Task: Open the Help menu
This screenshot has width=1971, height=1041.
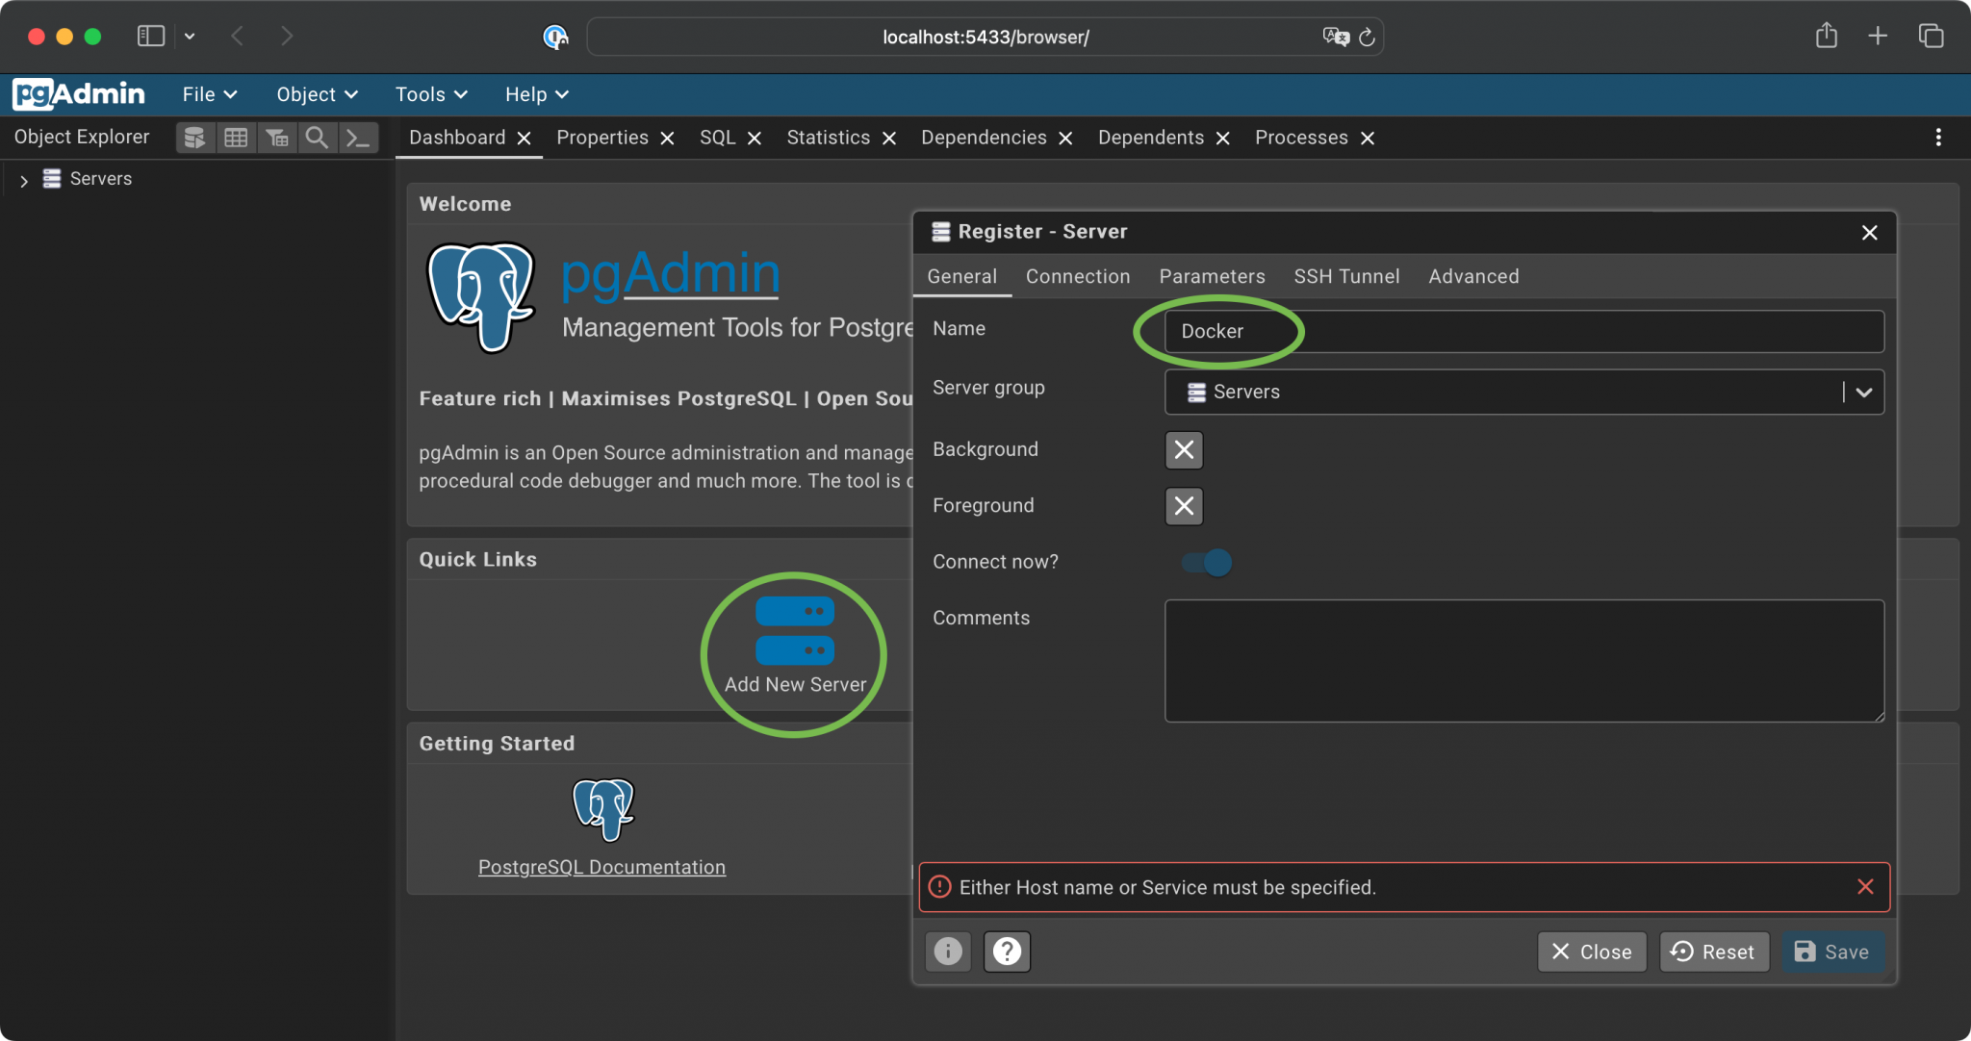Action: click(537, 94)
